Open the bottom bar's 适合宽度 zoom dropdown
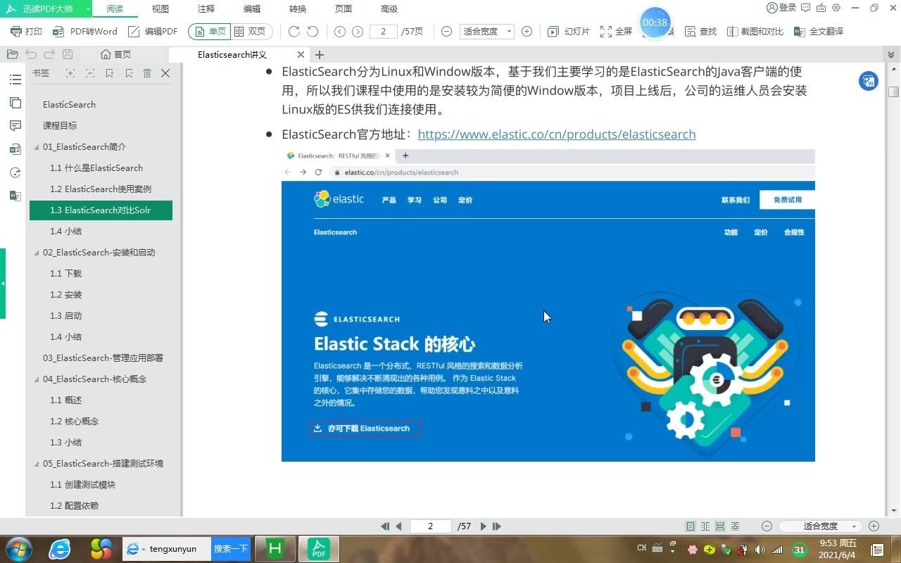901x563 pixels. click(x=822, y=526)
